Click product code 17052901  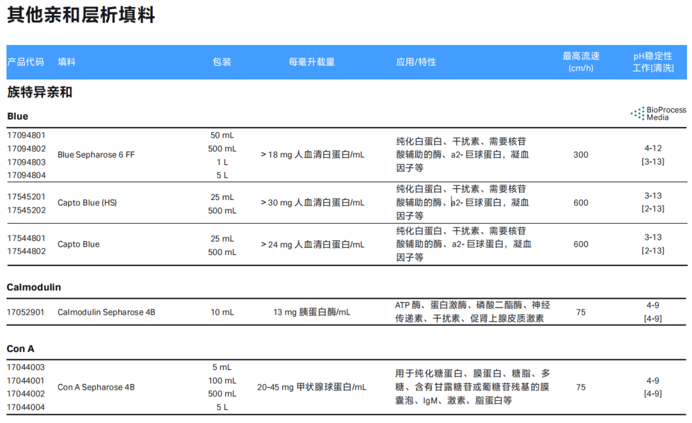click(x=26, y=312)
